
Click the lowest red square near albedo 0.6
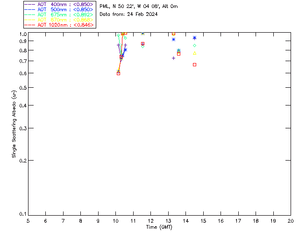pos(118,74)
